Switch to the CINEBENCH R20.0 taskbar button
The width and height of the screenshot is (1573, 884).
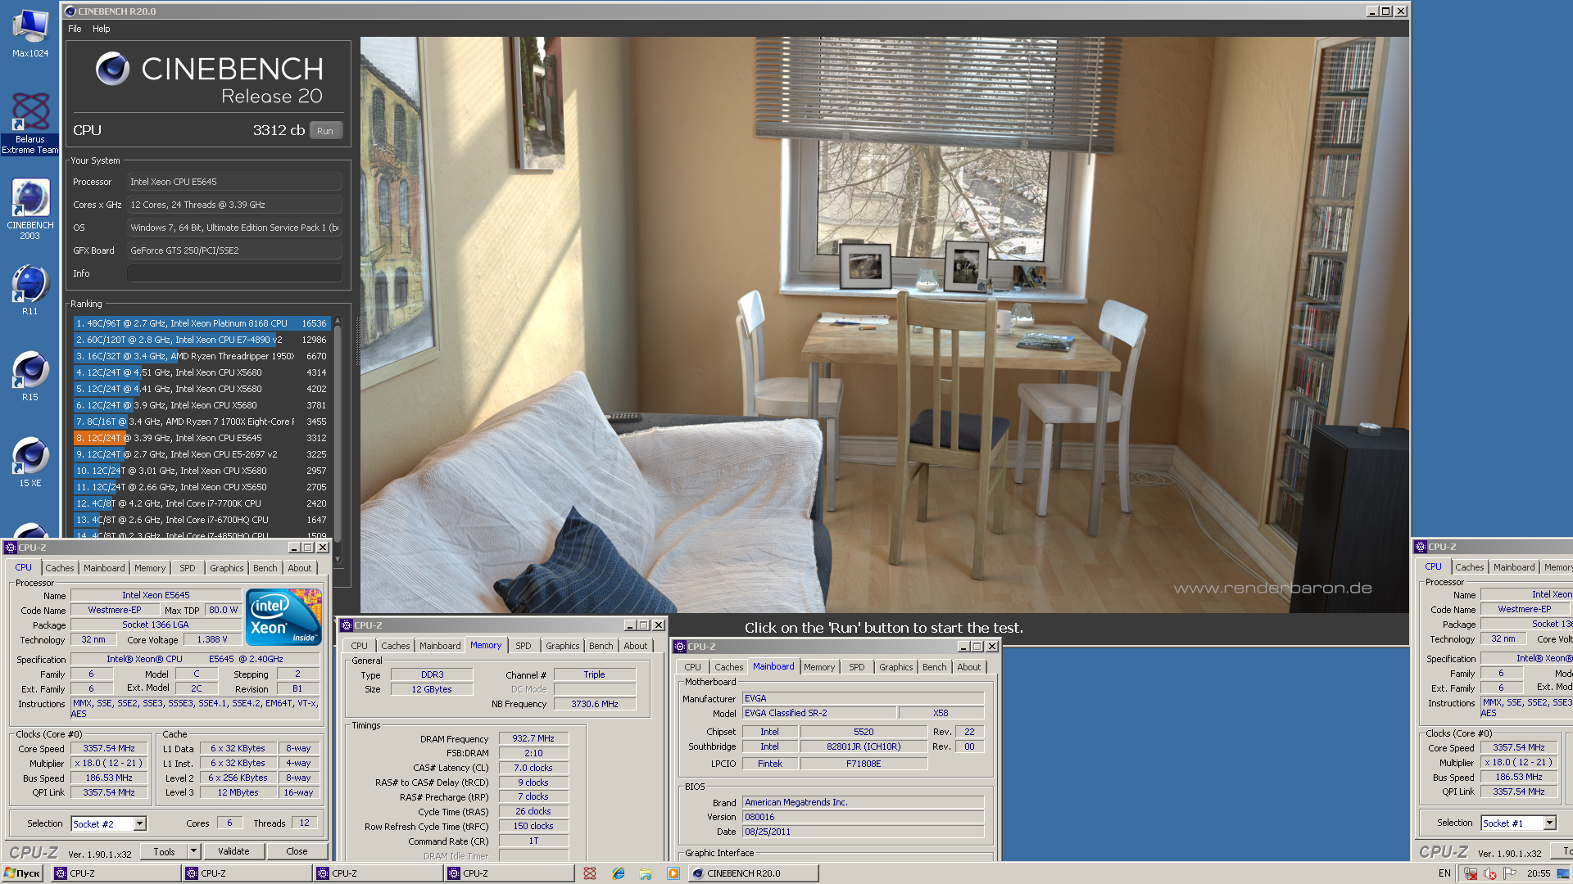[x=753, y=873]
